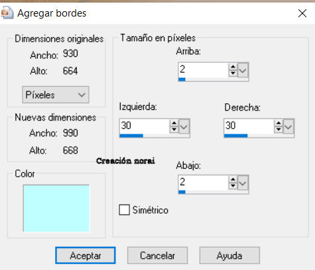315x270 pixels.
Task: Enable the Simétrico checkbox
Action: click(x=124, y=210)
